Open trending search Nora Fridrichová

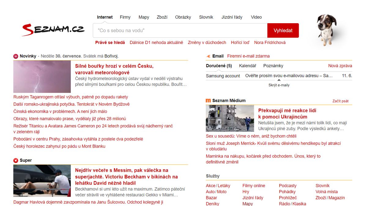click(x=270, y=42)
